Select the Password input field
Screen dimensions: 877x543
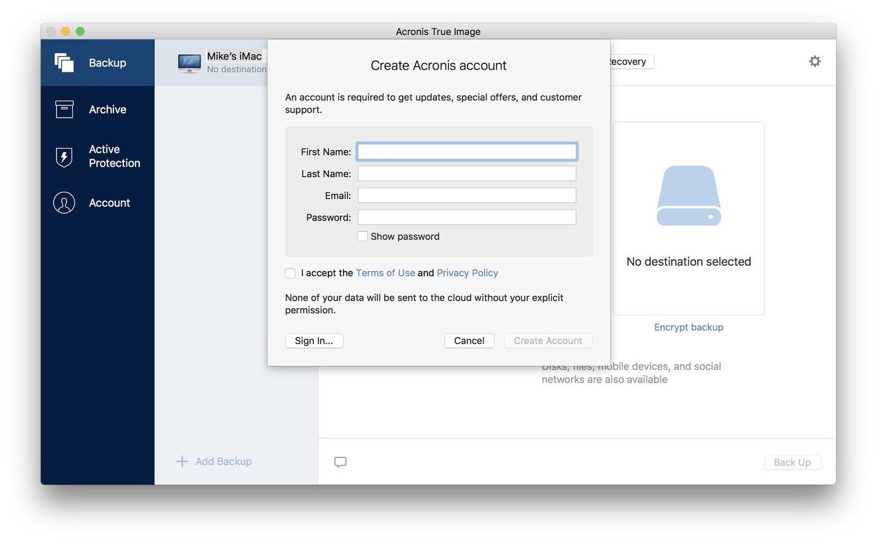tap(466, 218)
